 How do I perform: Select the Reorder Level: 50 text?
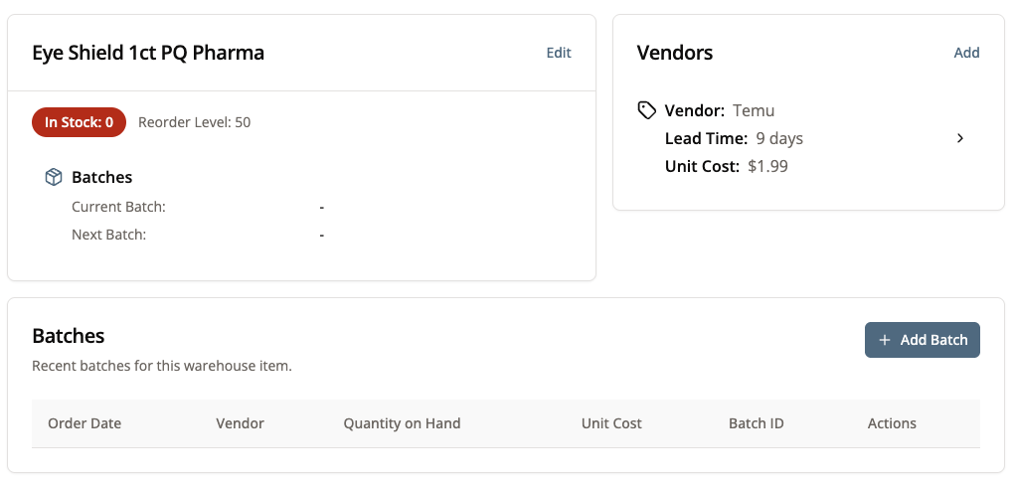[x=194, y=122]
